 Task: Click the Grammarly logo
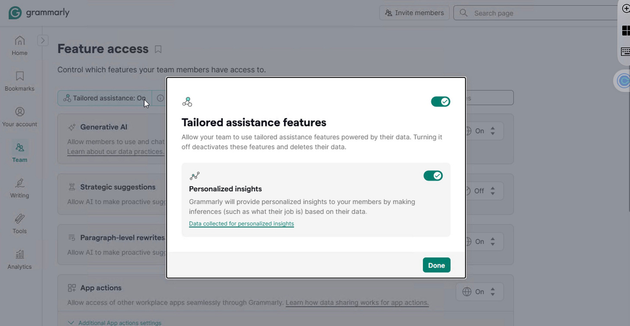(39, 13)
